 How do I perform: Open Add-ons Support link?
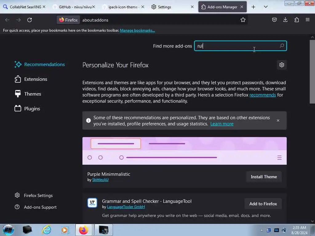click(36, 207)
